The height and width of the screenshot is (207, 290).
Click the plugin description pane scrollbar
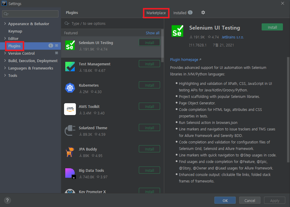288,109
